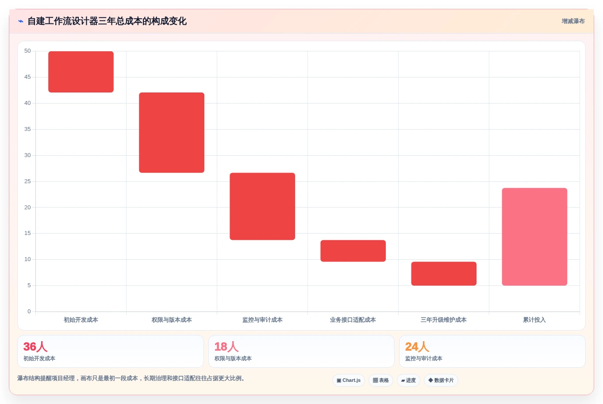This screenshot has width=603, height=404.
Task: Open the 36人 初始开发成本 data card
Action: click(111, 351)
